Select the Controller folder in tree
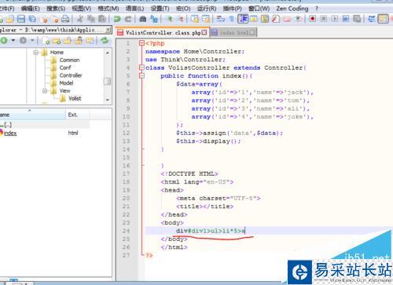 click(x=71, y=75)
